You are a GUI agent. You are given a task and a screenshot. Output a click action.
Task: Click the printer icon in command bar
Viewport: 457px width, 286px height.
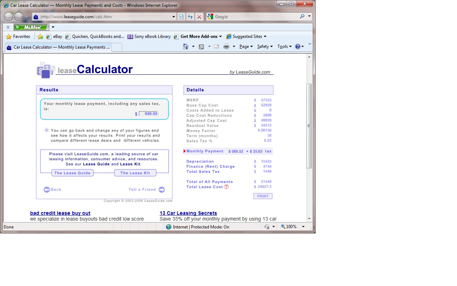[x=226, y=46]
